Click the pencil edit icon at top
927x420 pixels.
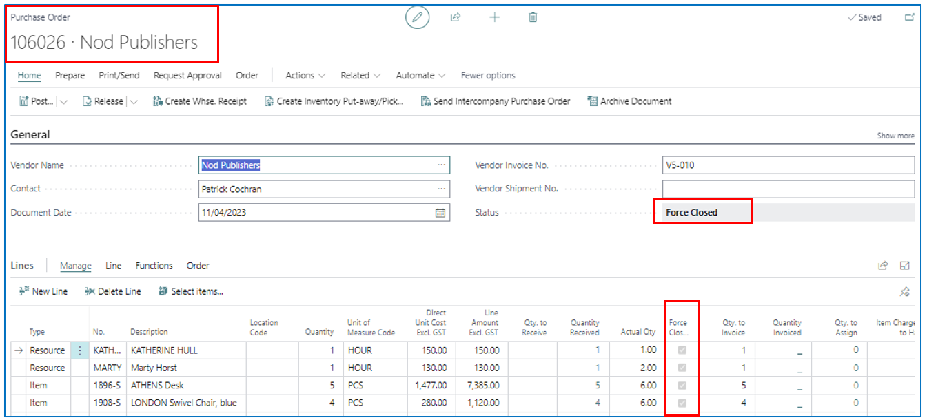[417, 18]
